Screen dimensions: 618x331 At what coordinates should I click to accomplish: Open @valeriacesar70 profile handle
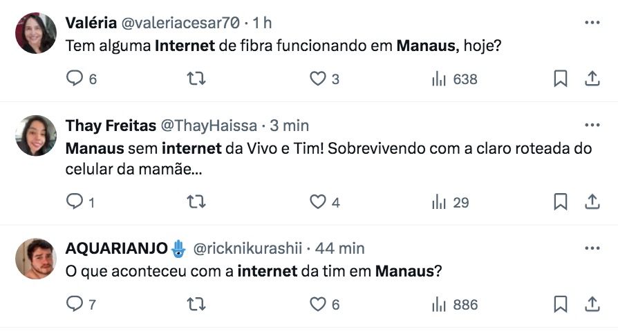click(181, 23)
